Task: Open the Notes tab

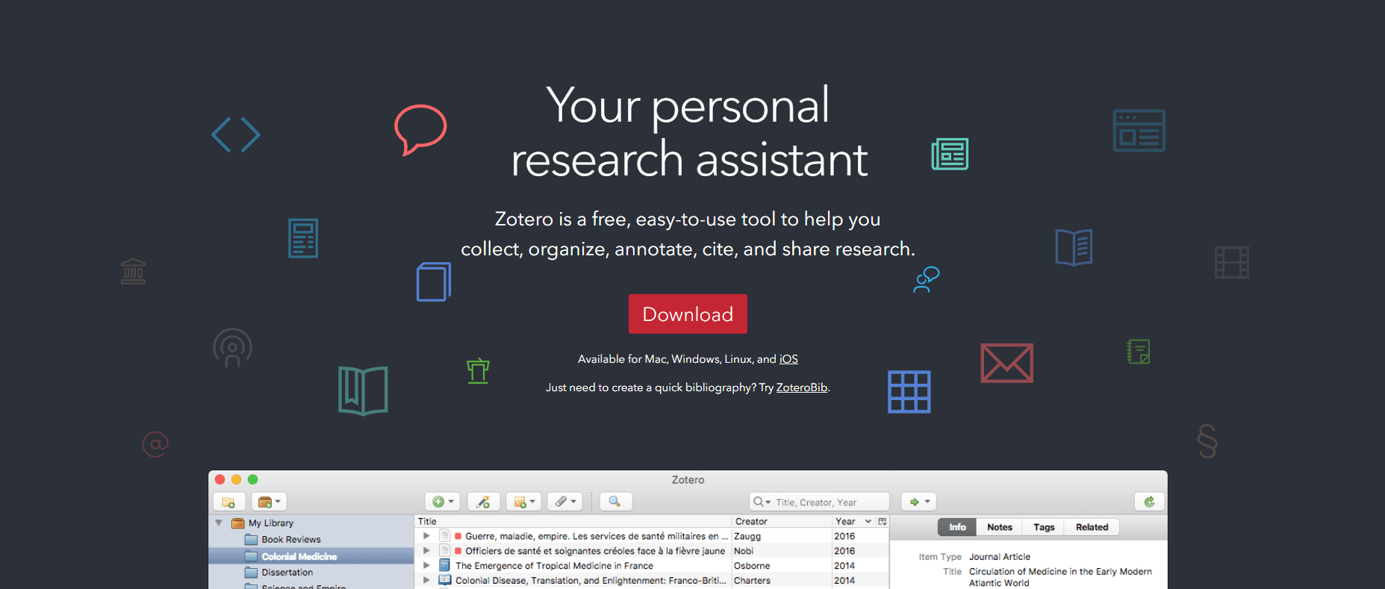Action: point(1000,527)
